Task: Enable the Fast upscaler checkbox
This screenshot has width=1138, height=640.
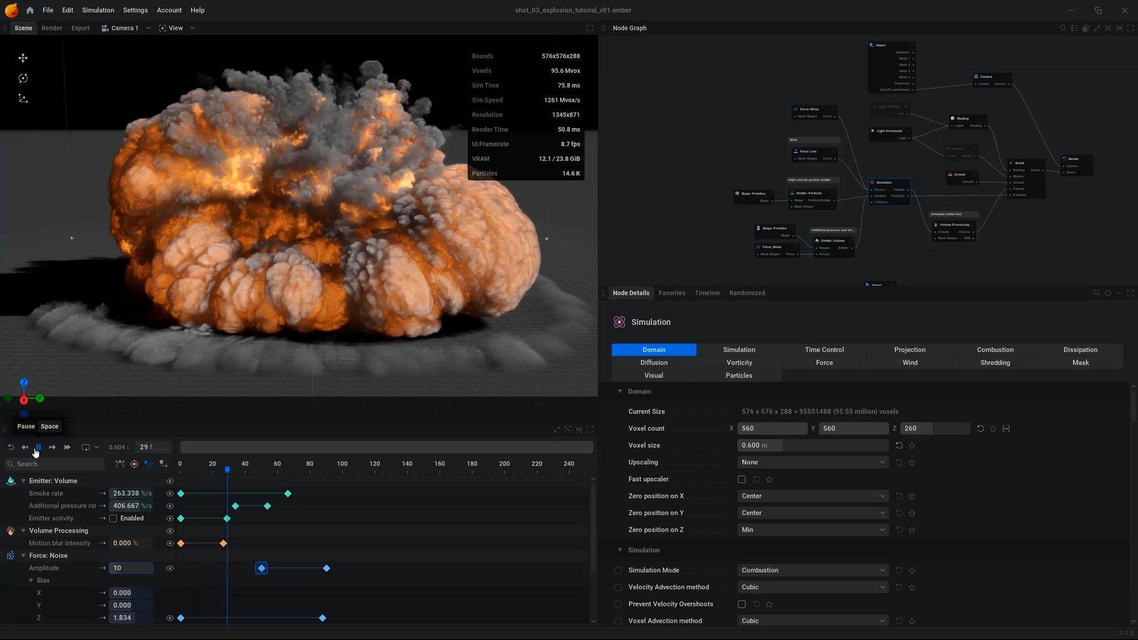Action: pos(741,479)
